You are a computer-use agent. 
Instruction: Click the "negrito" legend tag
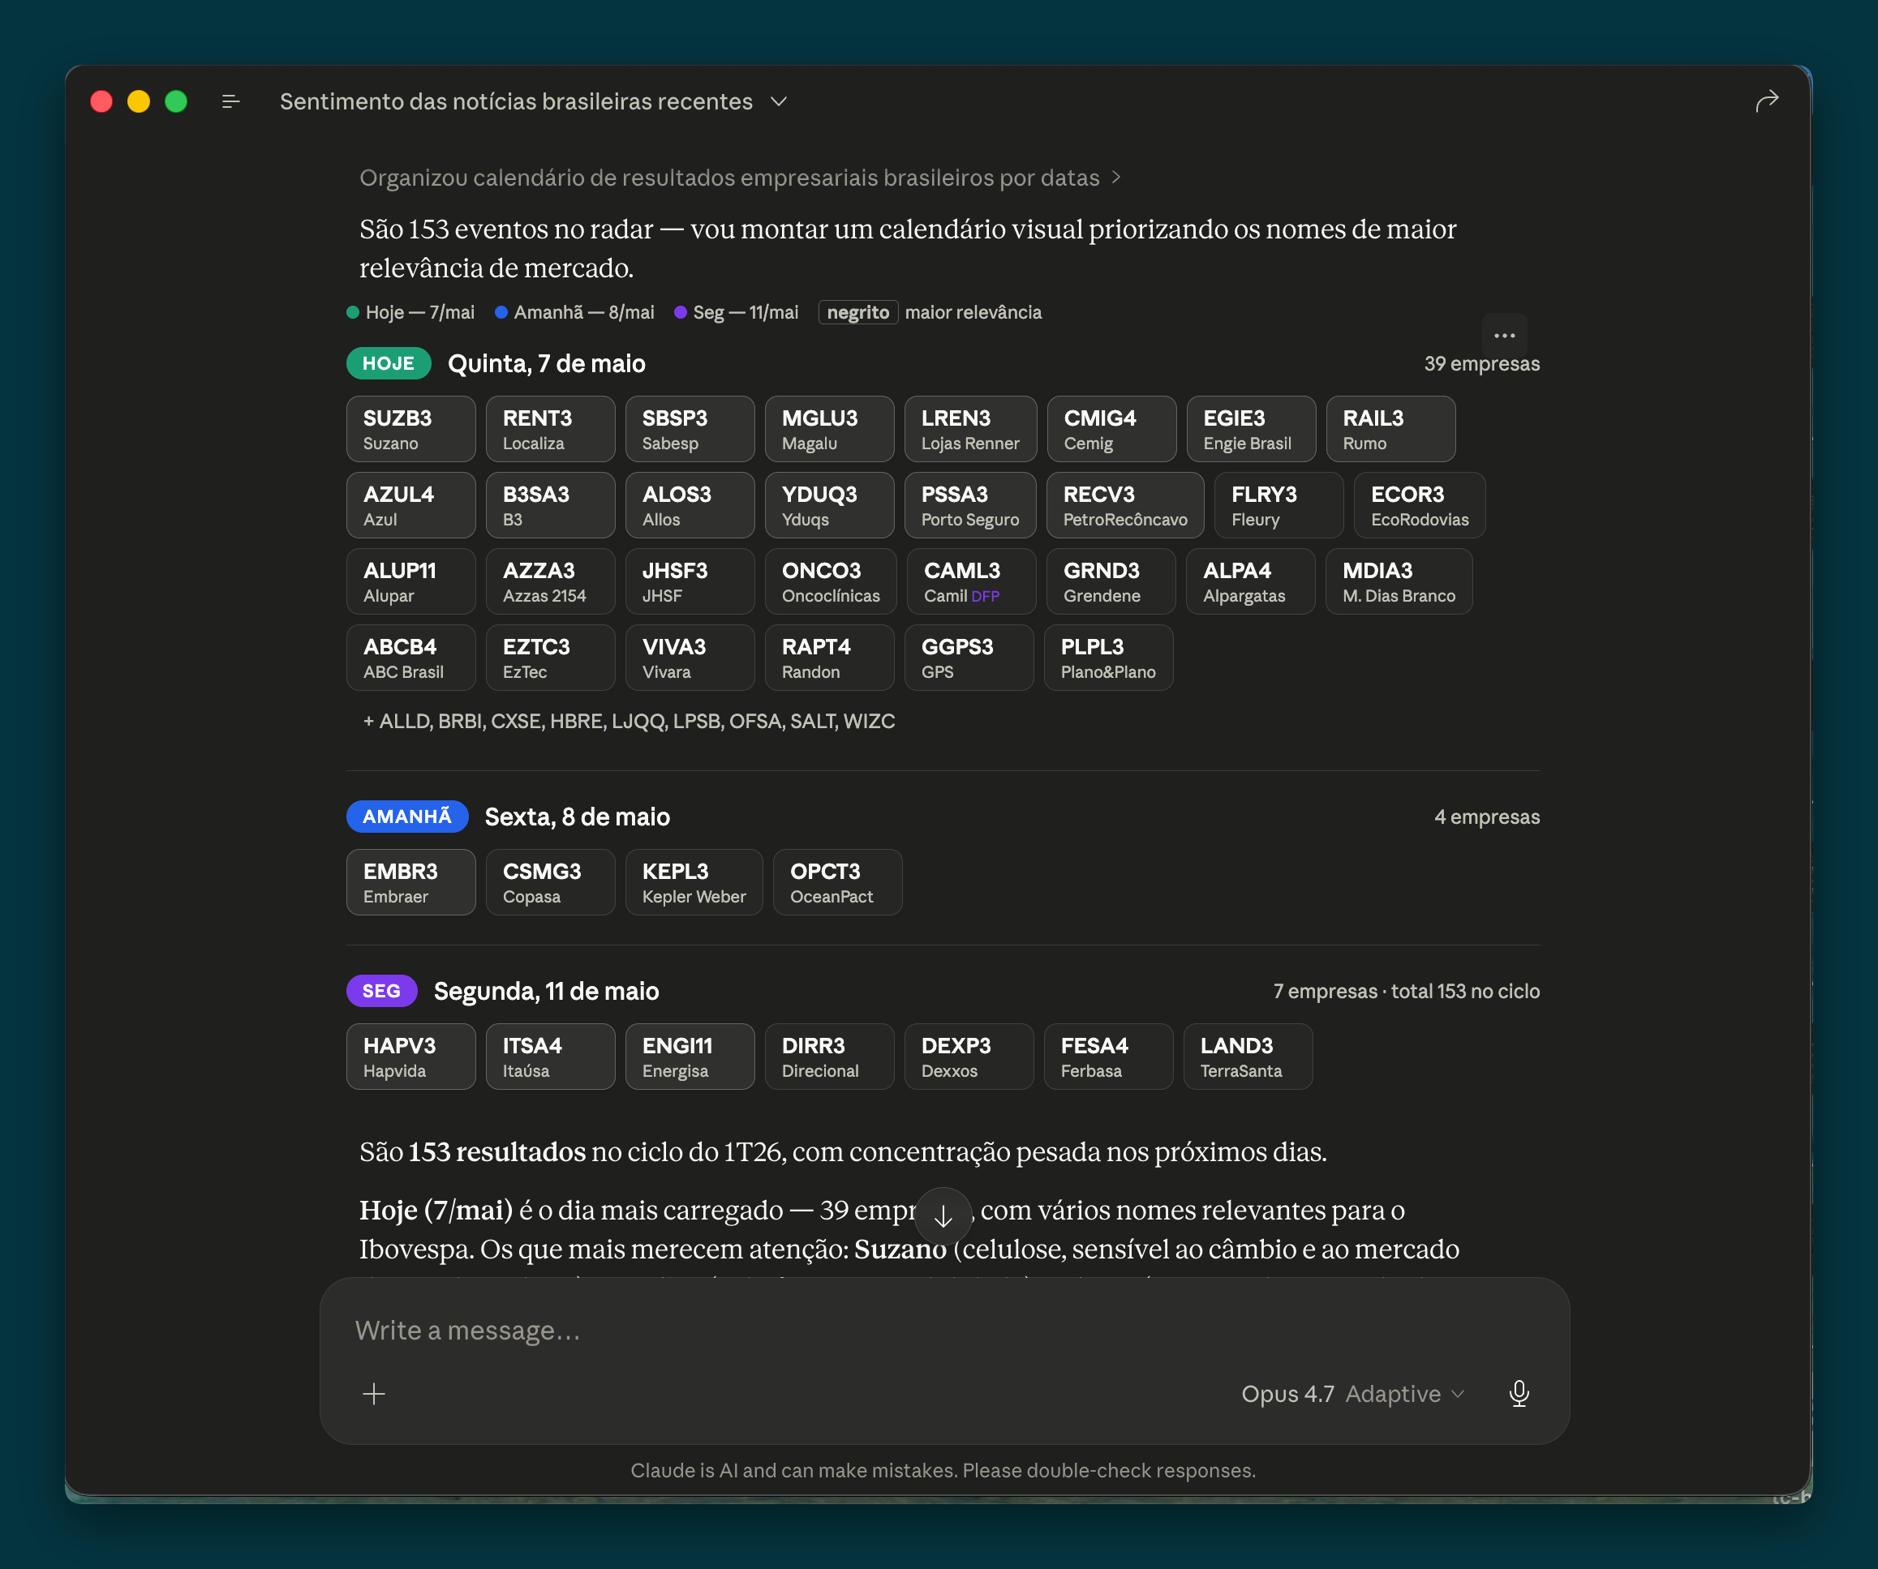tap(857, 312)
